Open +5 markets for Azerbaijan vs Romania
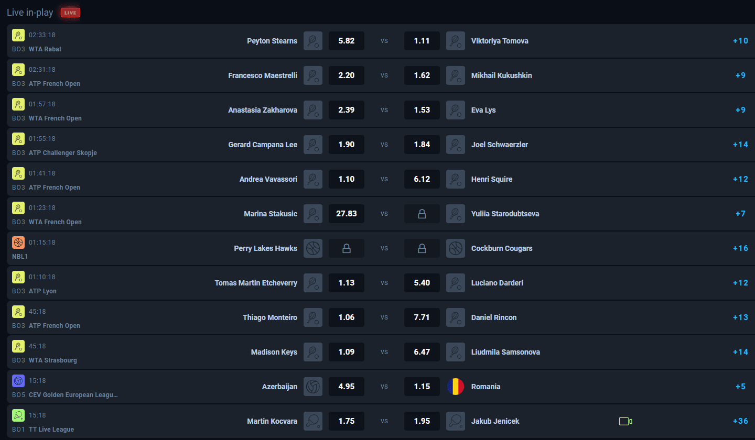This screenshot has height=440, width=755. click(x=740, y=386)
